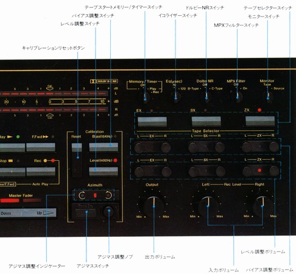Flip the Monitor Tape/Source knob
Viewport: 296px width, 274px height.
point(268,96)
